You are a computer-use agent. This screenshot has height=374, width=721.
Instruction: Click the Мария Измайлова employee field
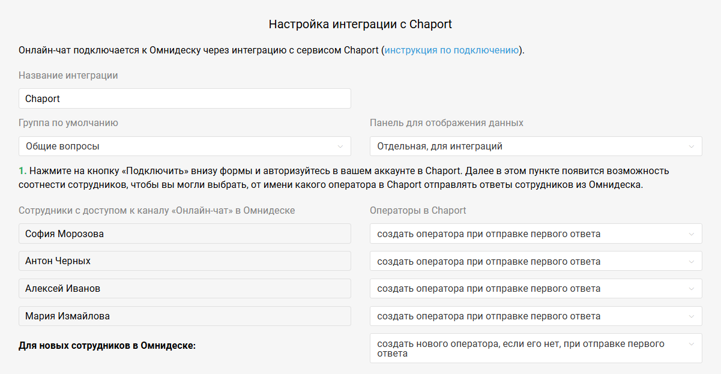click(x=185, y=316)
